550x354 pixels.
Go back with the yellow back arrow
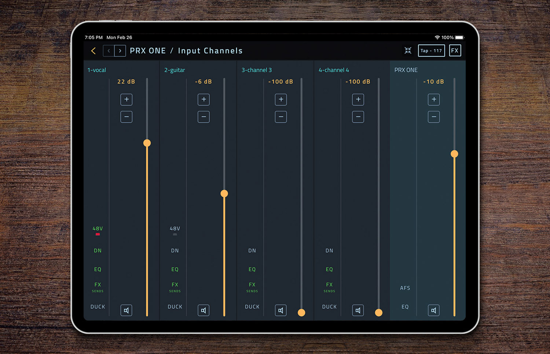93,51
